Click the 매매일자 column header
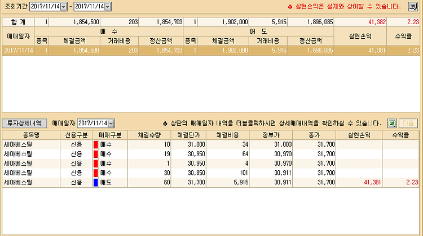 (x=19, y=37)
